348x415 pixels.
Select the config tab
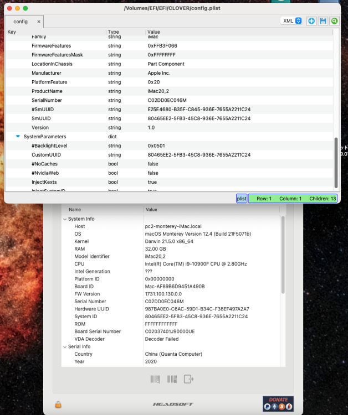coord(24,22)
